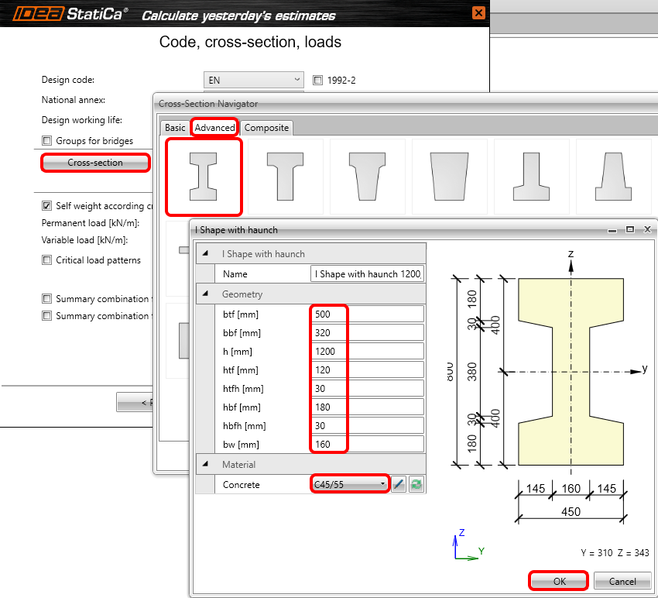Pick the trapezoidal cross-section shape

[x=449, y=176]
